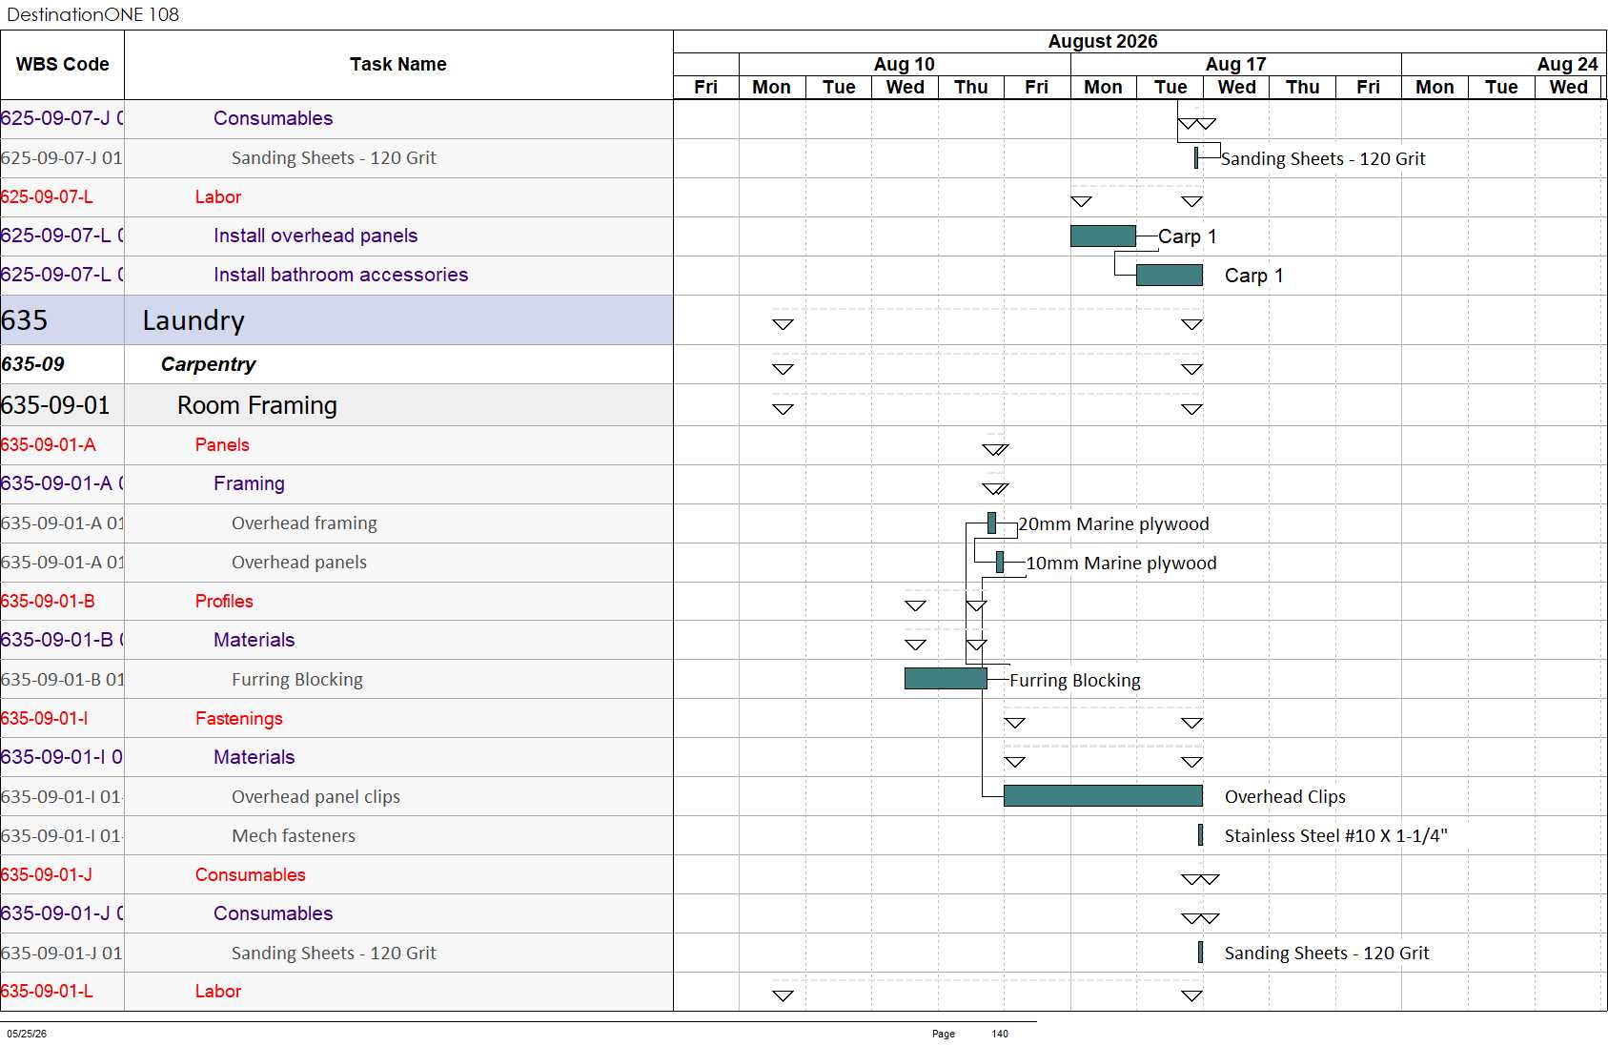The image size is (1608, 1046).
Task: Click the Laundry summary start triangle
Action: (x=783, y=324)
